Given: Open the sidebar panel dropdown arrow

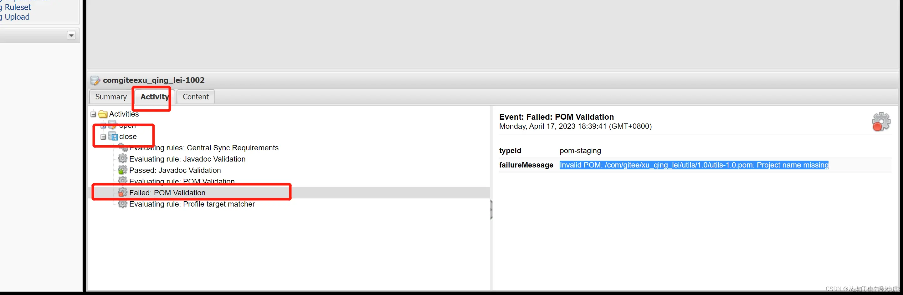Looking at the screenshot, I should [71, 35].
